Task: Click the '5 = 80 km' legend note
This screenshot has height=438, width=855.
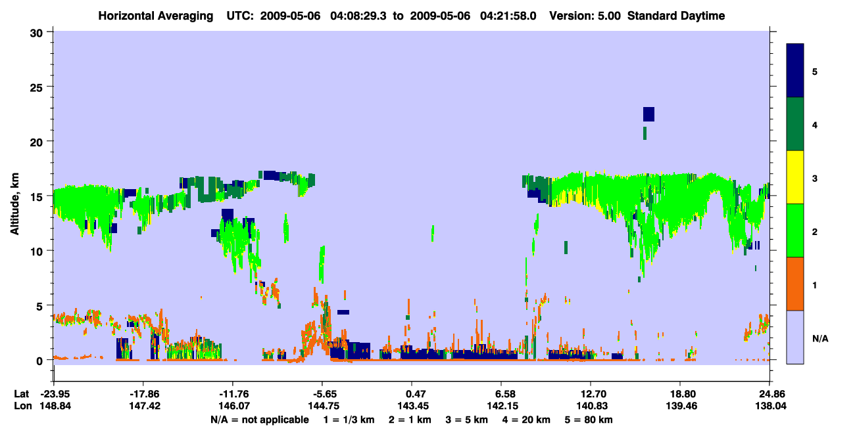Action: pyautogui.click(x=588, y=420)
